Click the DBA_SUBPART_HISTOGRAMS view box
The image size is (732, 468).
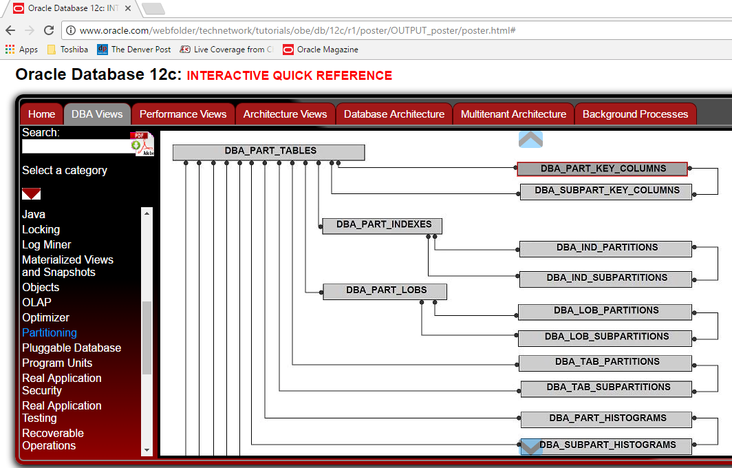pyautogui.click(x=606, y=446)
